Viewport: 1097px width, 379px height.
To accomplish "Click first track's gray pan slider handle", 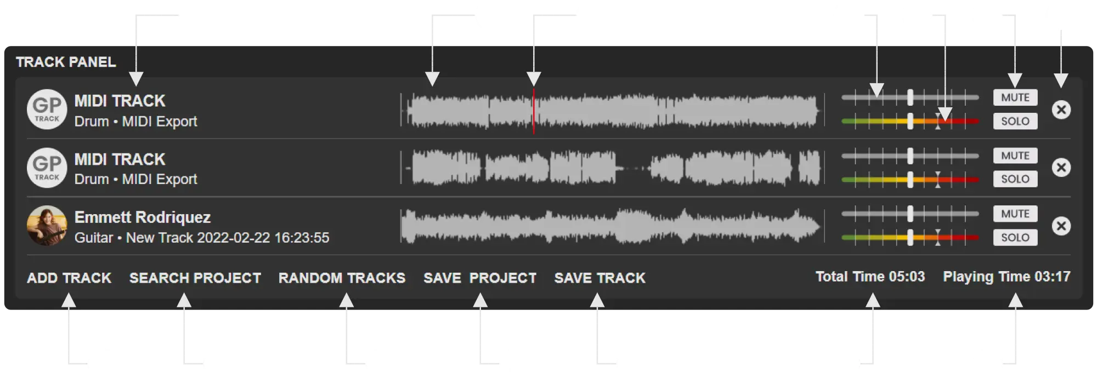I will [911, 97].
